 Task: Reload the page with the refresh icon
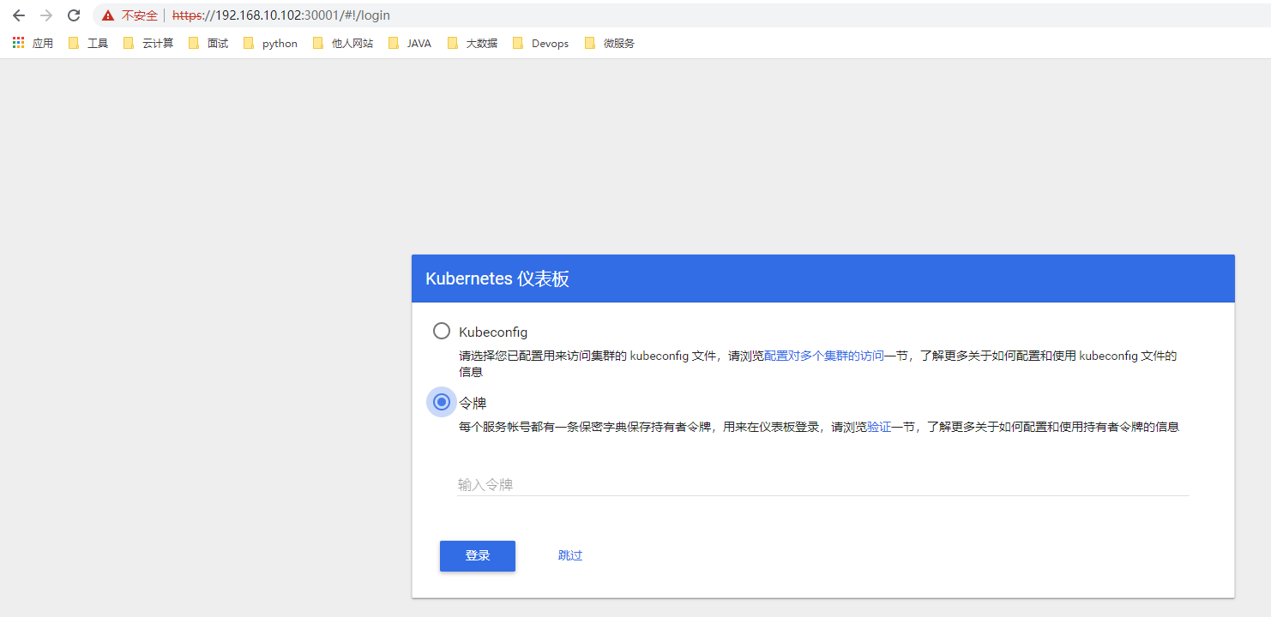(x=74, y=15)
